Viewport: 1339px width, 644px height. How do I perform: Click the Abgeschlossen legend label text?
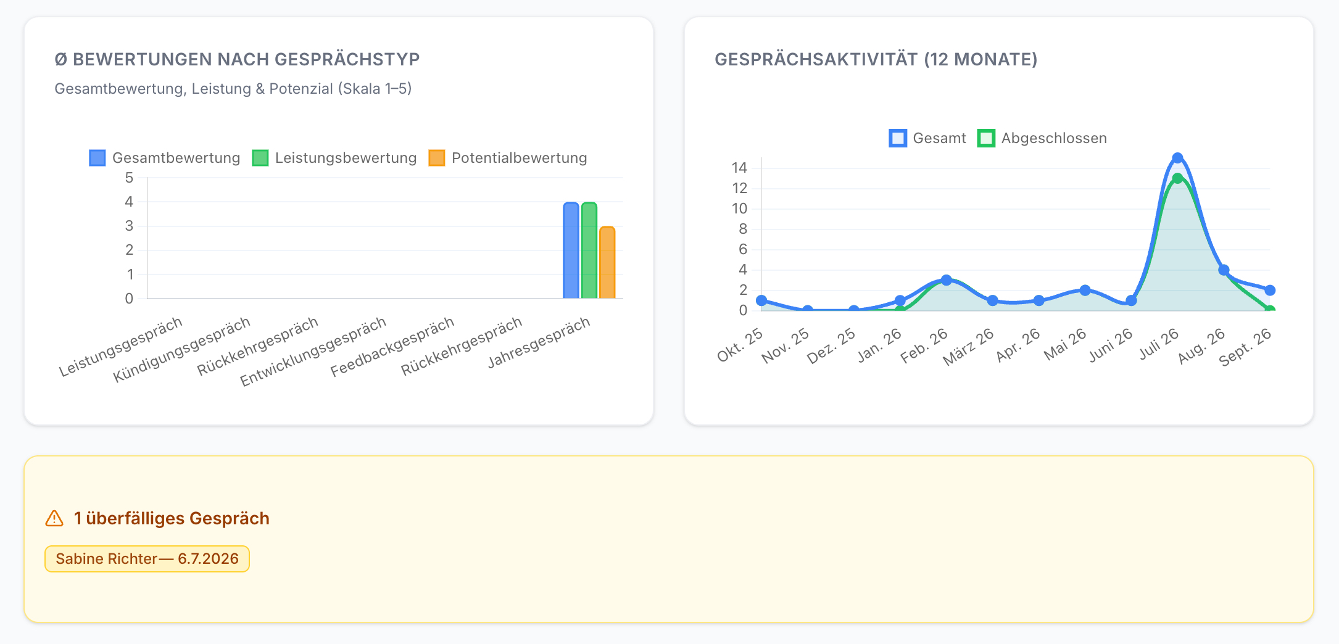coord(1054,138)
